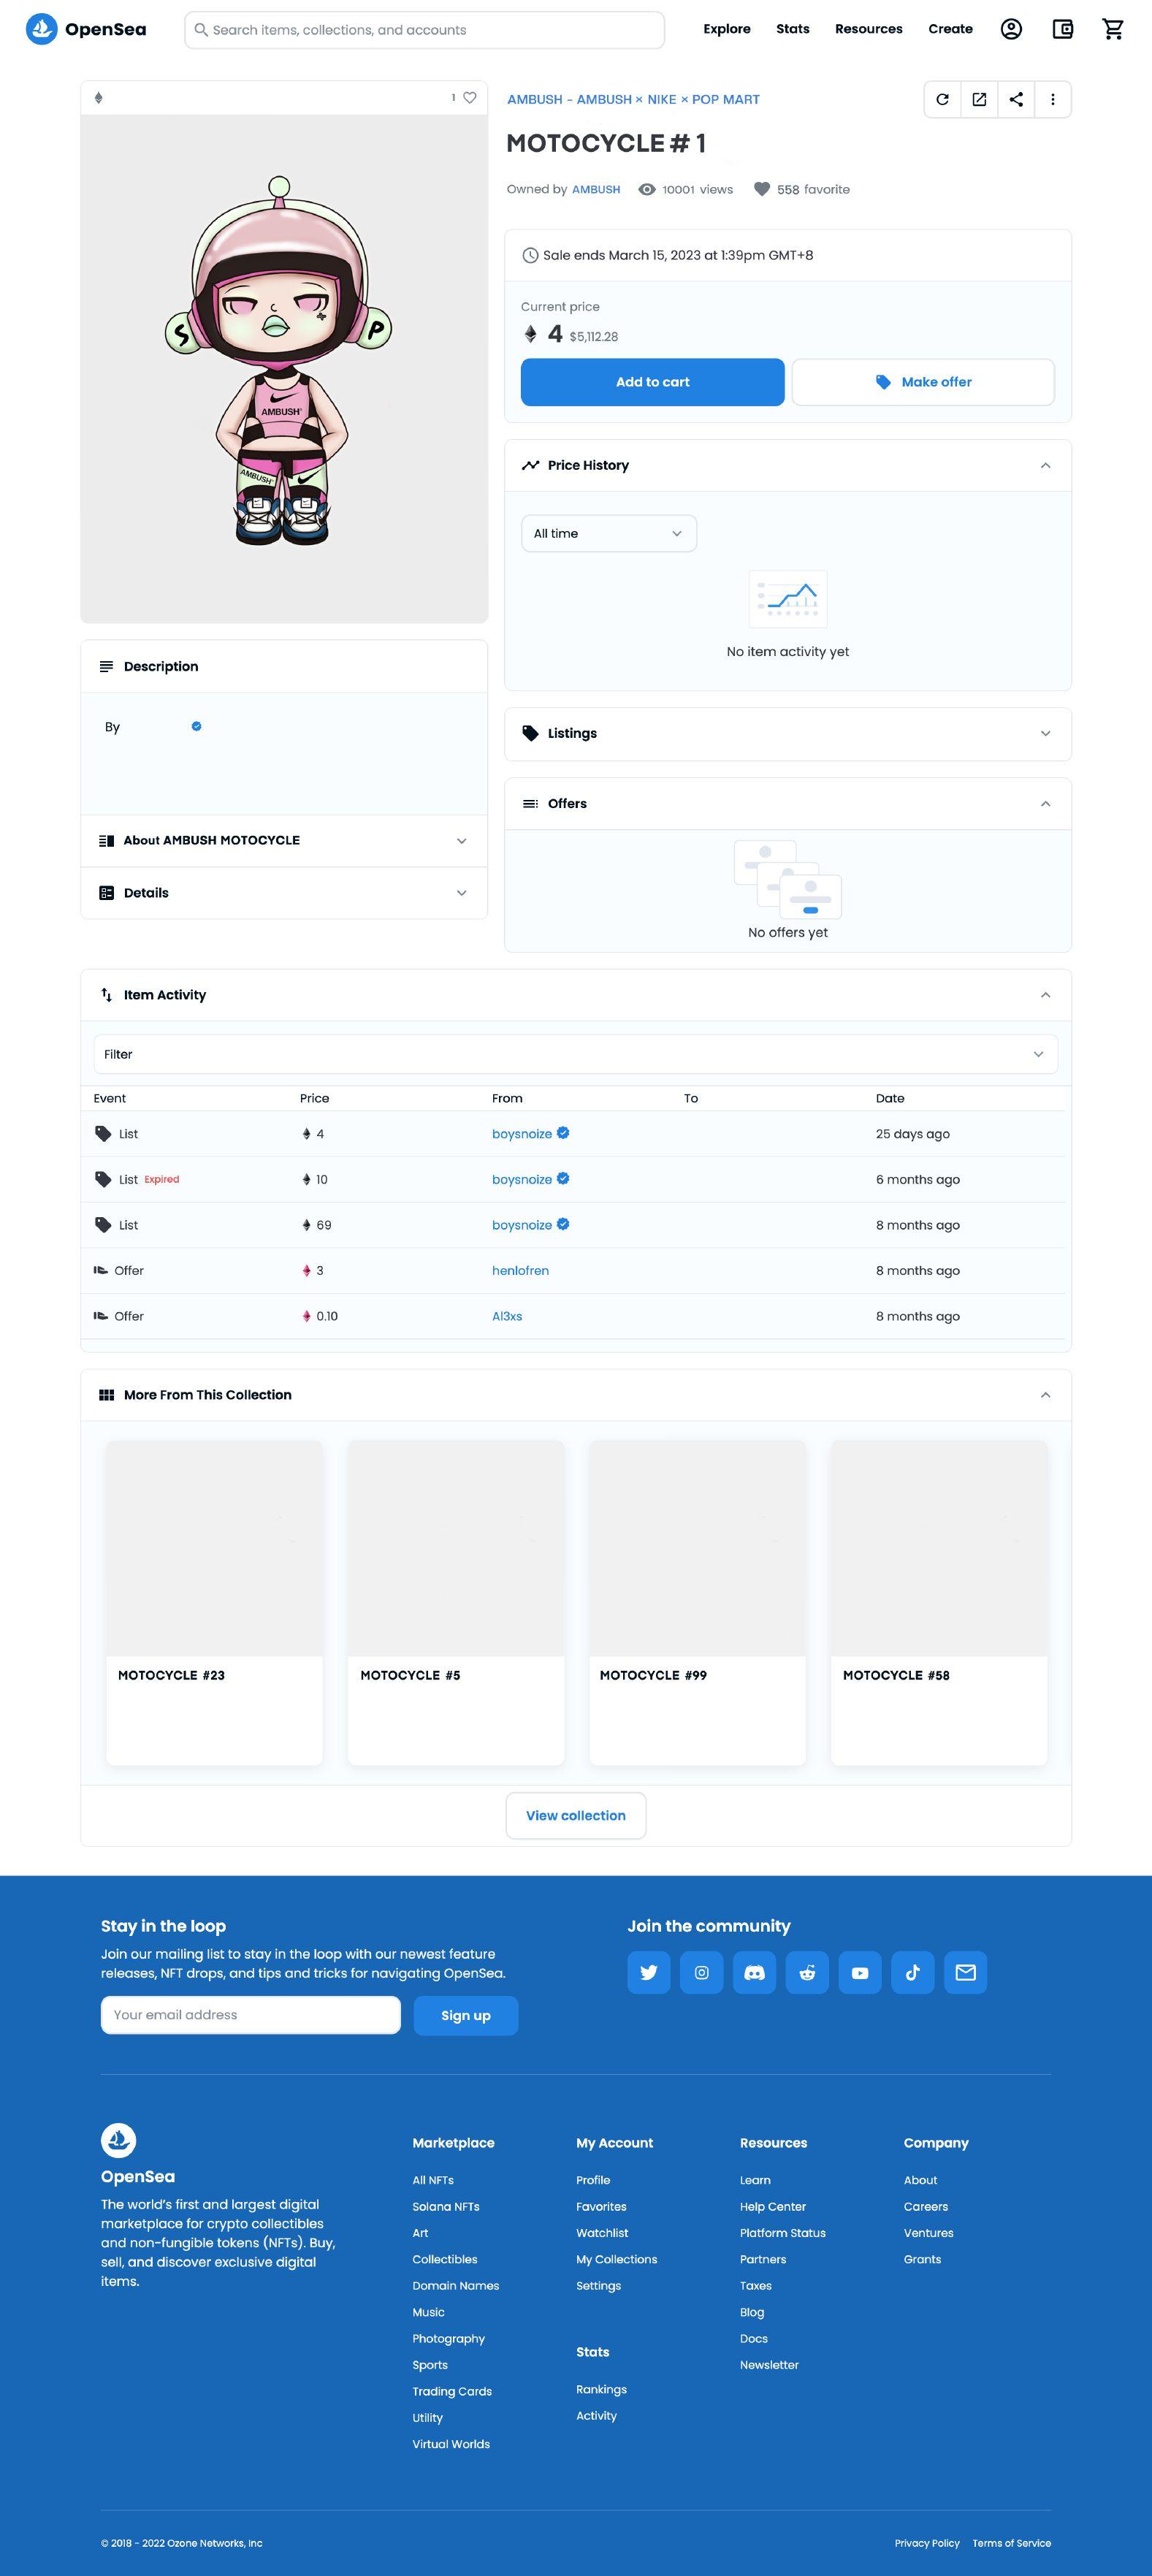
Task: Click the OpenSea logo in header
Action: (86, 29)
